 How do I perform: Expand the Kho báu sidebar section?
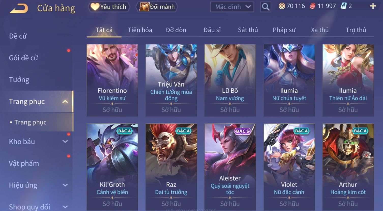click(x=65, y=142)
